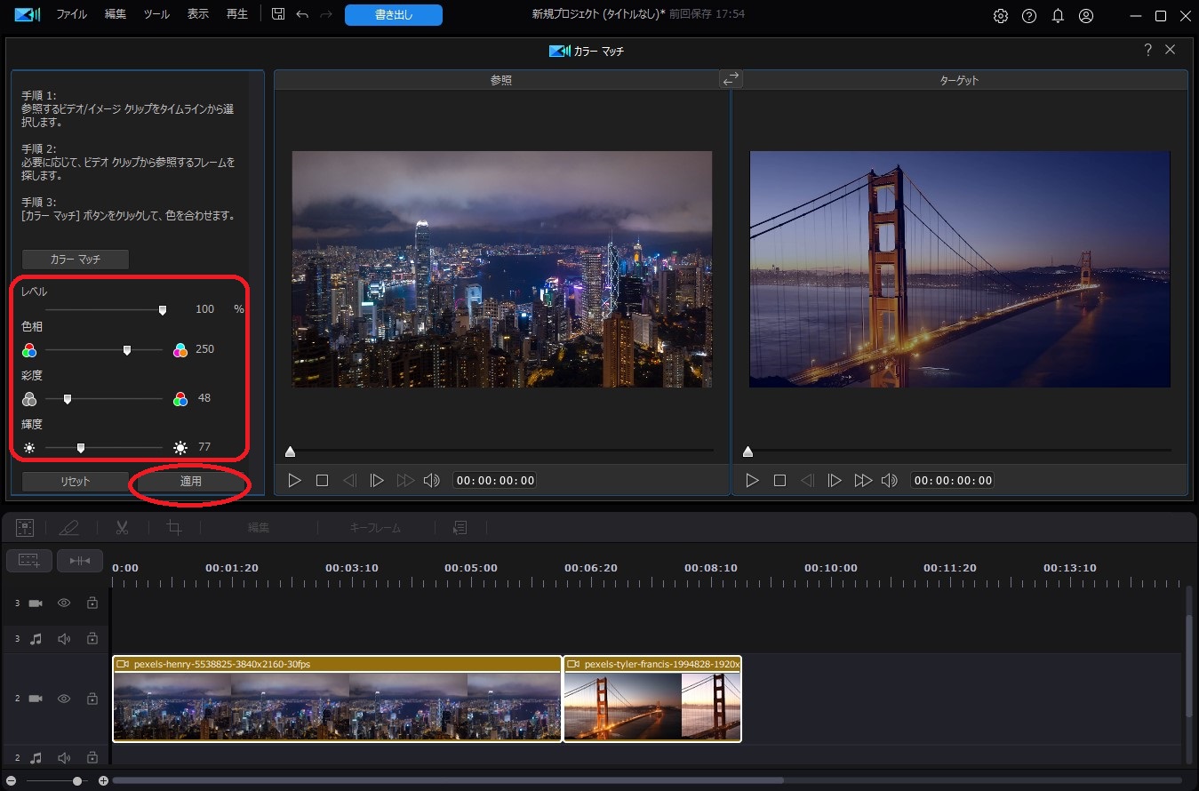This screenshot has width=1199, height=791.
Task: Mute audio track 3 speaker icon
Action: (x=63, y=638)
